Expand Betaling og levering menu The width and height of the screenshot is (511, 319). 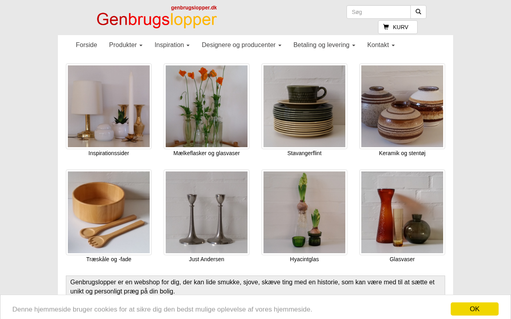[324, 45]
